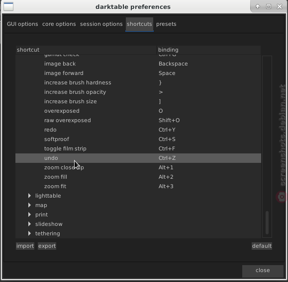Click the import shortcuts button
The image size is (288, 282).
25,246
